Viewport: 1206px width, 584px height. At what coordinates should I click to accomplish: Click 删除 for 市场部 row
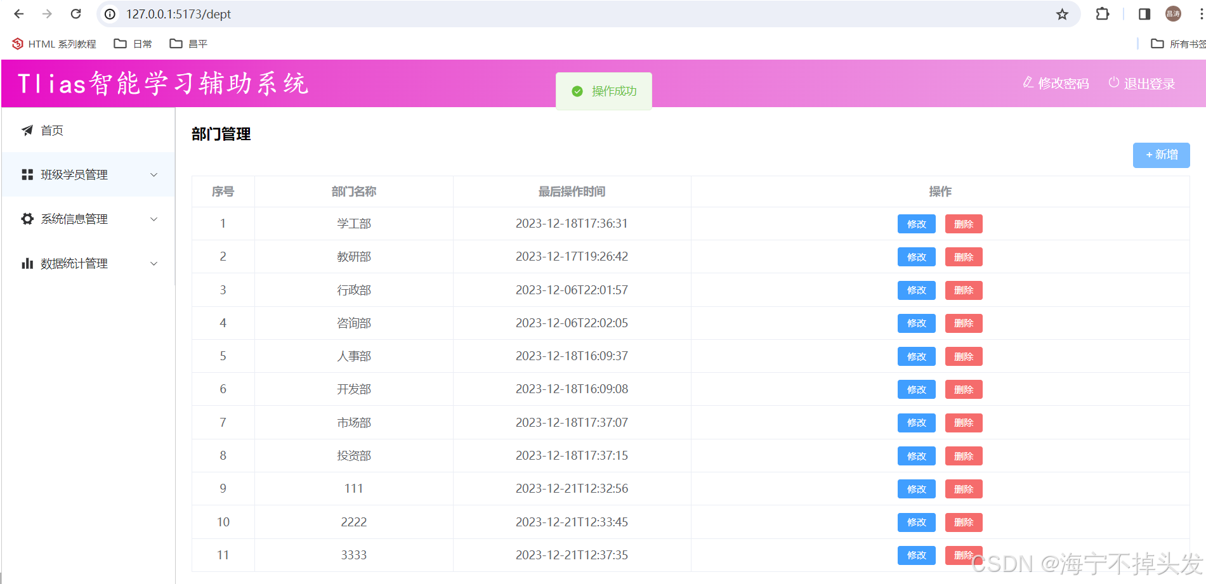(x=964, y=423)
